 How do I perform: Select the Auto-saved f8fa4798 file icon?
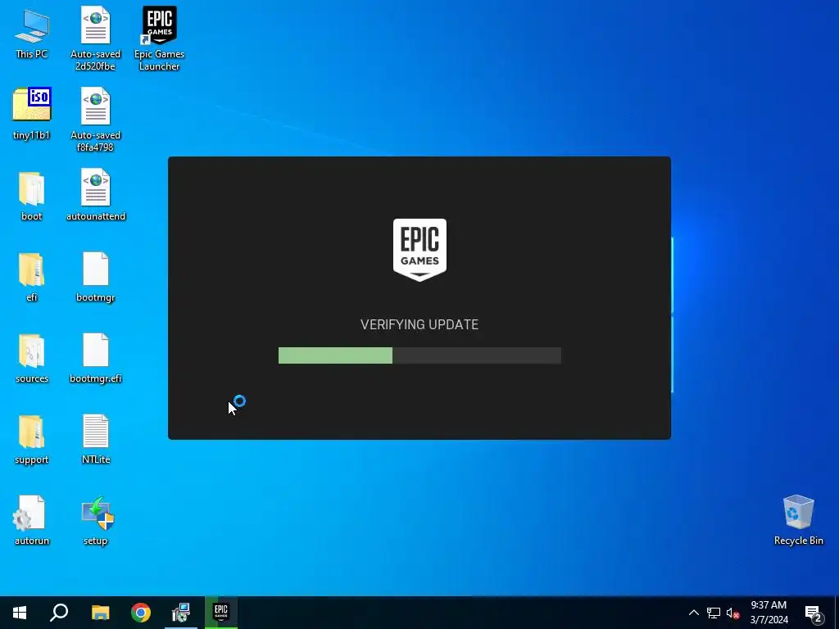(x=95, y=120)
